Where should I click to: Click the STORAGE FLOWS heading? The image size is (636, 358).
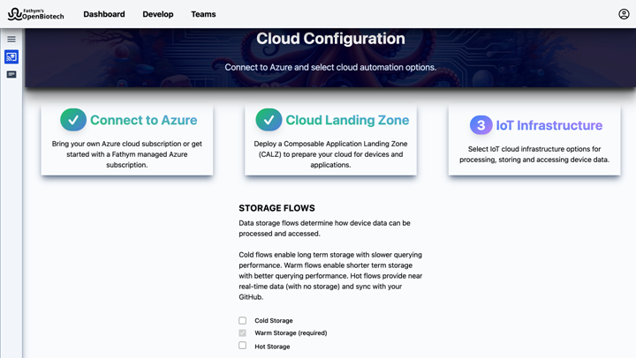click(x=276, y=208)
